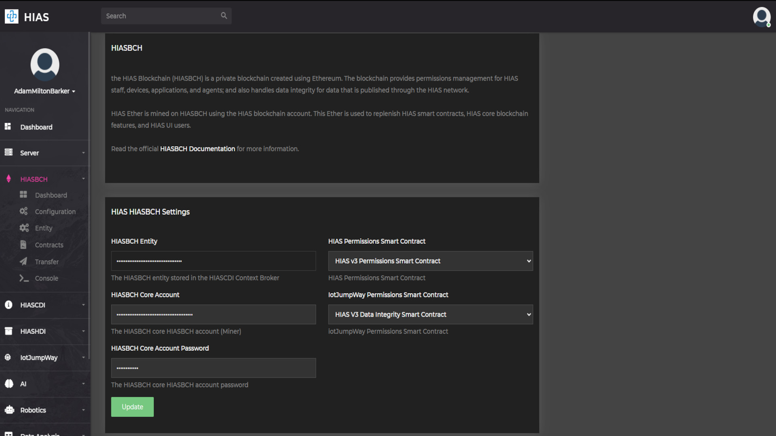The height and width of the screenshot is (436, 776).
Task: Click the Server icon in sidebar
Action: 8,152
